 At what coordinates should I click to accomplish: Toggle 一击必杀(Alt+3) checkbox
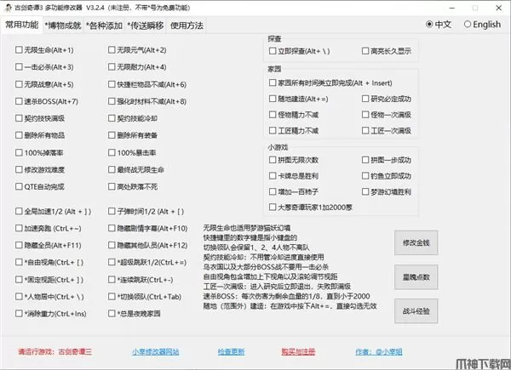click(19, 66)
